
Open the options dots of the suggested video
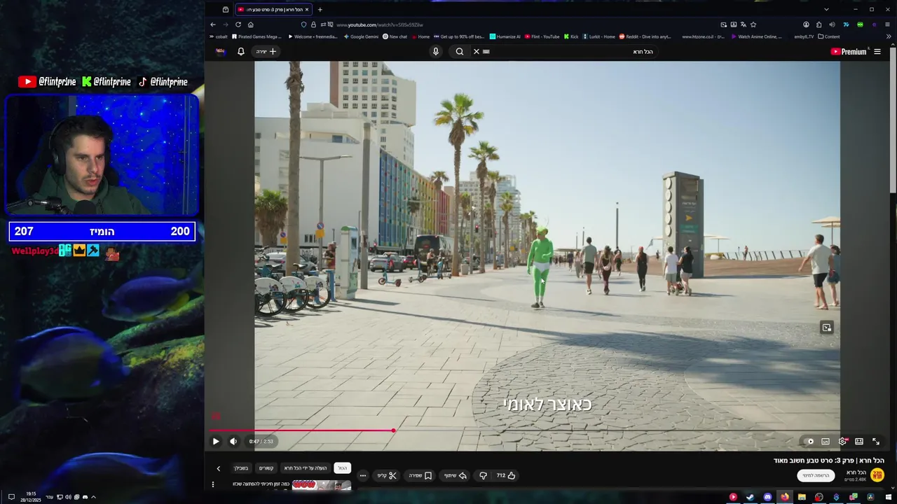[x=213, y=484]
